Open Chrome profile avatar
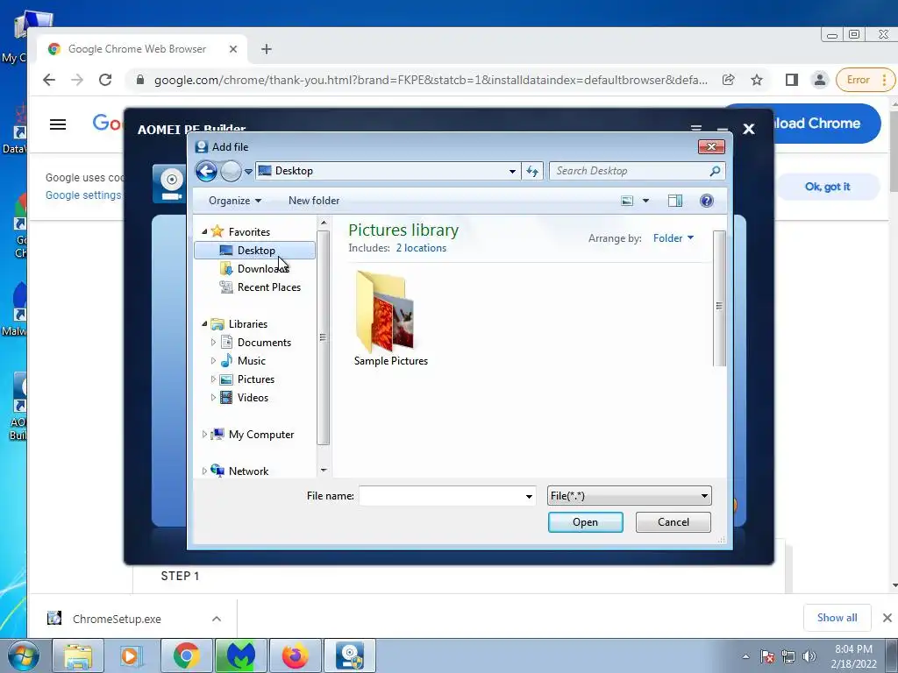898x673 pixels. (820, 80)
